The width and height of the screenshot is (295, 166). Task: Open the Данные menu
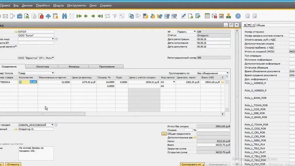(x=27, y=6)
